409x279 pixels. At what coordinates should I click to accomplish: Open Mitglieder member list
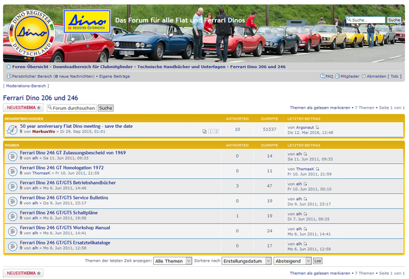pyautogui.click(x=348, y=76)
